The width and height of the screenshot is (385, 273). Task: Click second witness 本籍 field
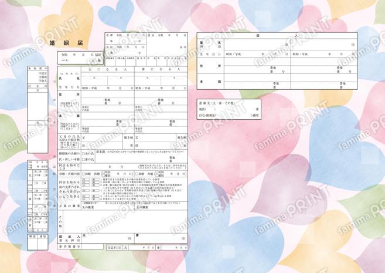pyautogui.click(x=324, y=82)
